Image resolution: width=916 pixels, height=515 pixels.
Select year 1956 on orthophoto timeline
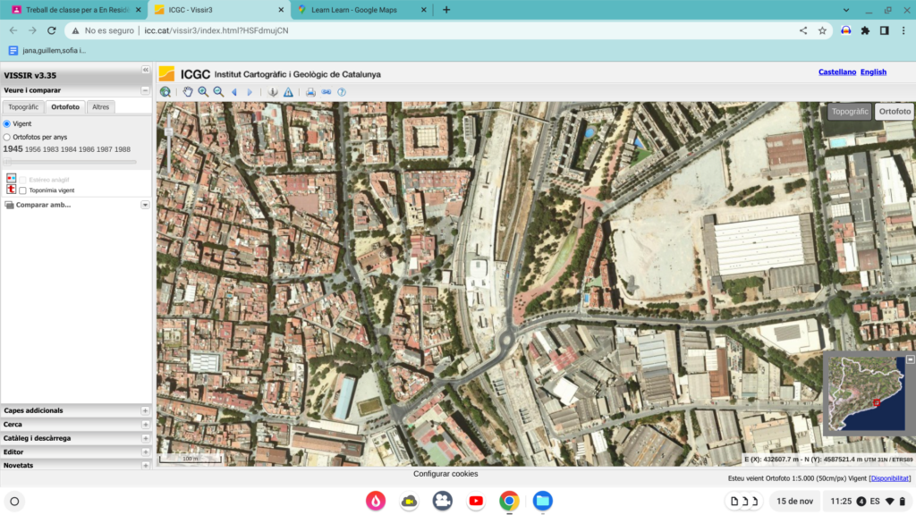pos(33,149)
